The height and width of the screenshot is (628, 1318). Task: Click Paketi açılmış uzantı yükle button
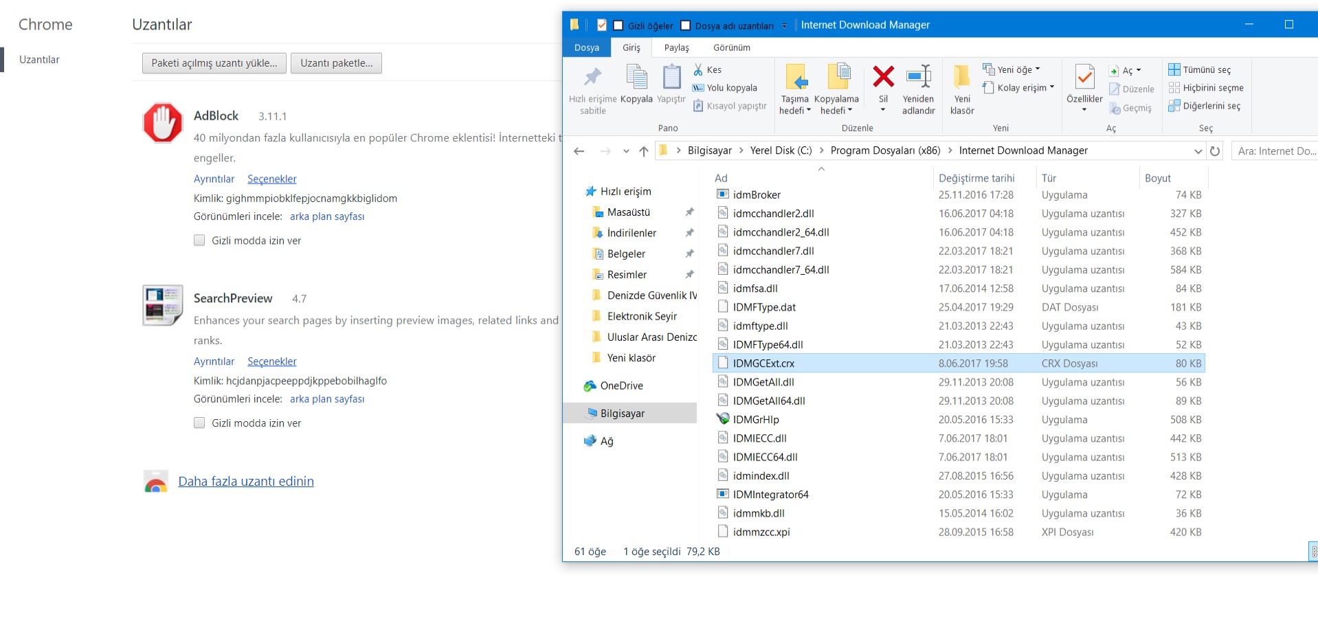tap(214, 63)
